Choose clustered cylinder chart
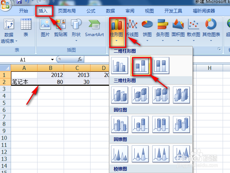 [120, 124]
